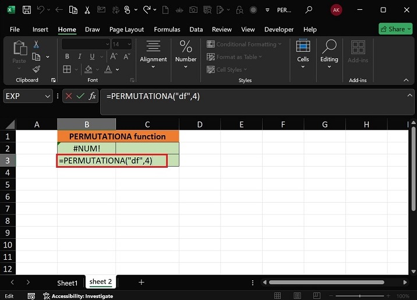Increase font size with larger A
The image size is (417, 300).
(x=114, y=57)
